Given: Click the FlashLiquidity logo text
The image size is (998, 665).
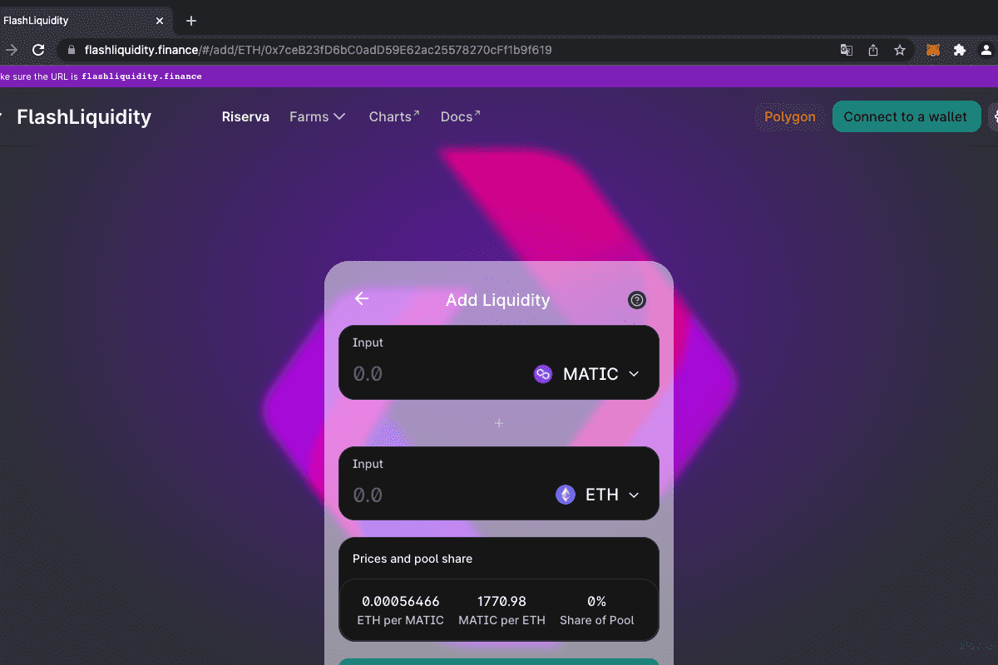Looking at the screenshot, I should 84,116.
